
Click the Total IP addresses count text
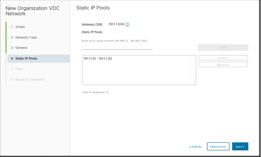[95, 92]
